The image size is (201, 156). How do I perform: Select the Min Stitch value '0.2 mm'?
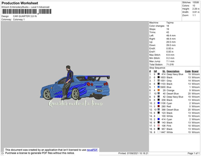[x=171, y=58]
